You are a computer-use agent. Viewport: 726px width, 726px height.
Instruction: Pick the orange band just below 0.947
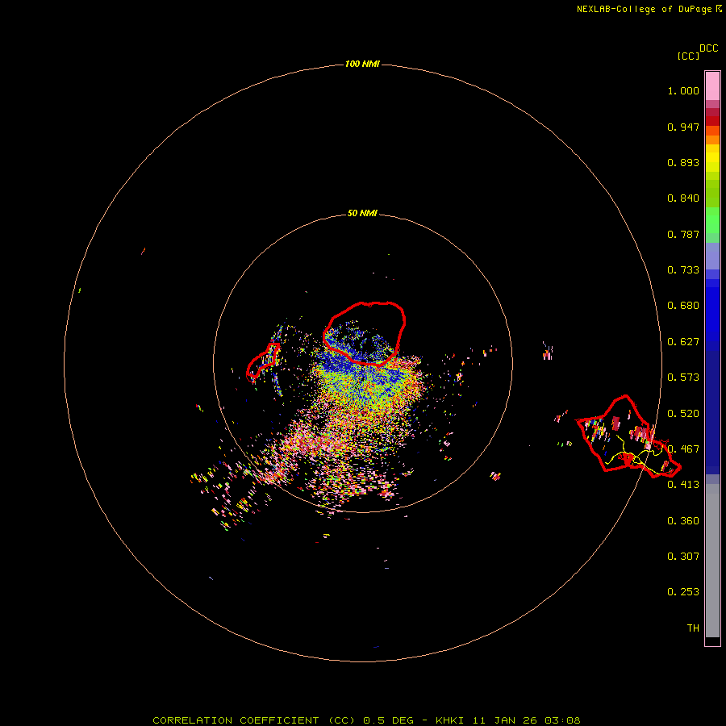(x=712, y=131)
